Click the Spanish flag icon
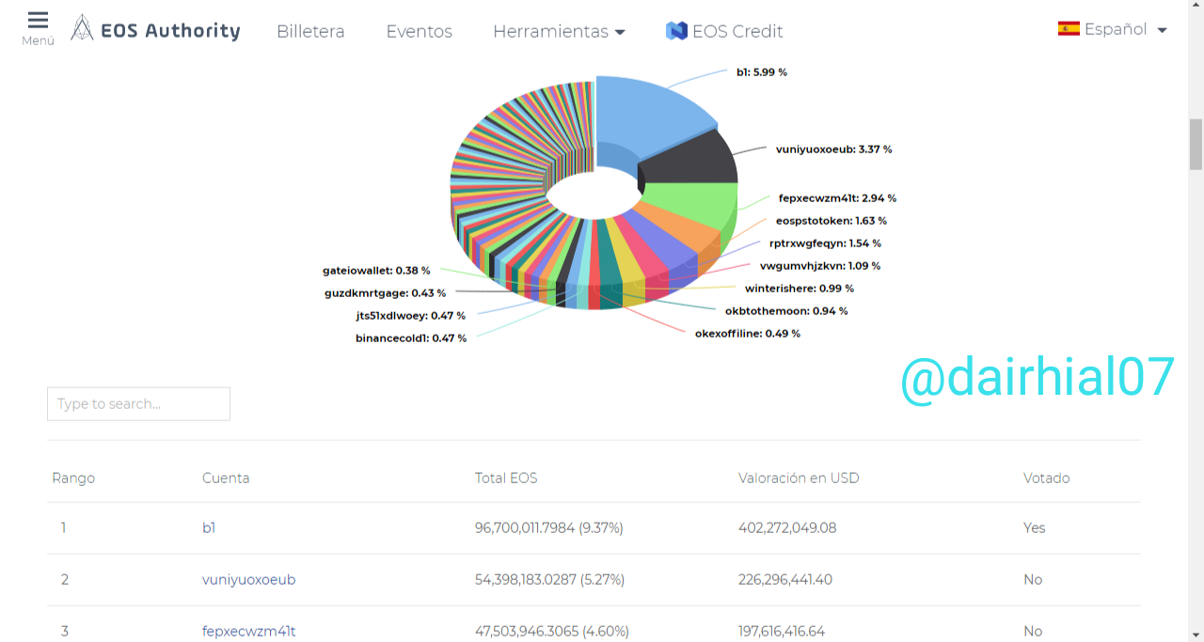 [1069, 29]
